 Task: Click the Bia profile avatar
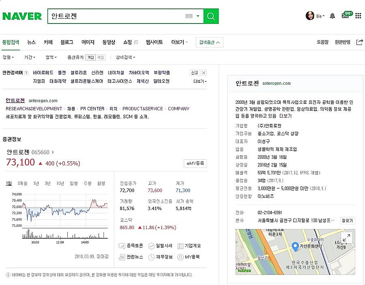coord(310,15)
